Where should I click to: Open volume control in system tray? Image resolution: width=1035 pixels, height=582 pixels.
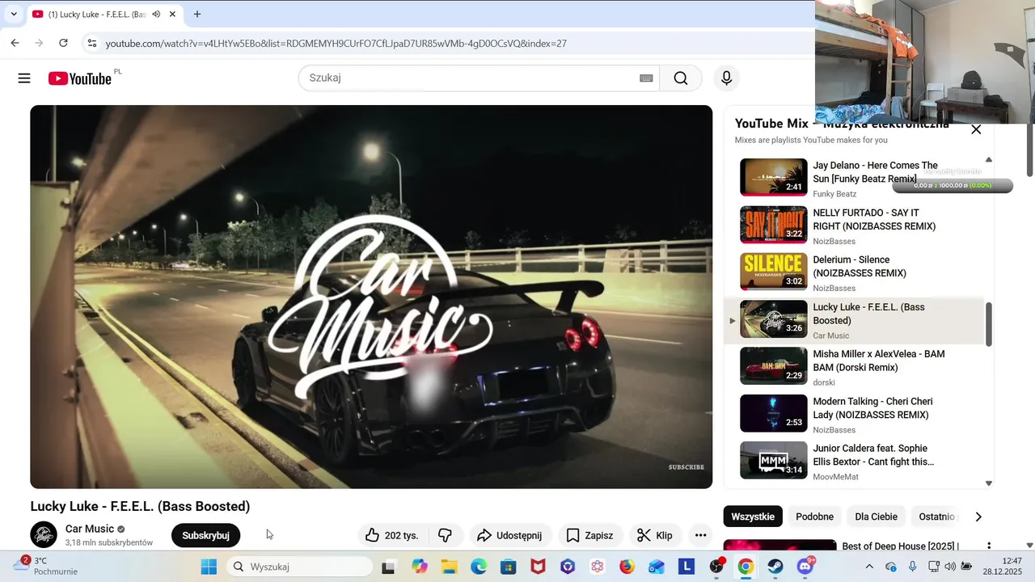click(950, 567)
